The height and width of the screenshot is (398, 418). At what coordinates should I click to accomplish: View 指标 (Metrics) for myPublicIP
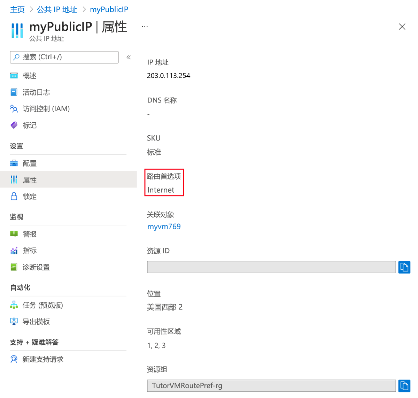30,250
